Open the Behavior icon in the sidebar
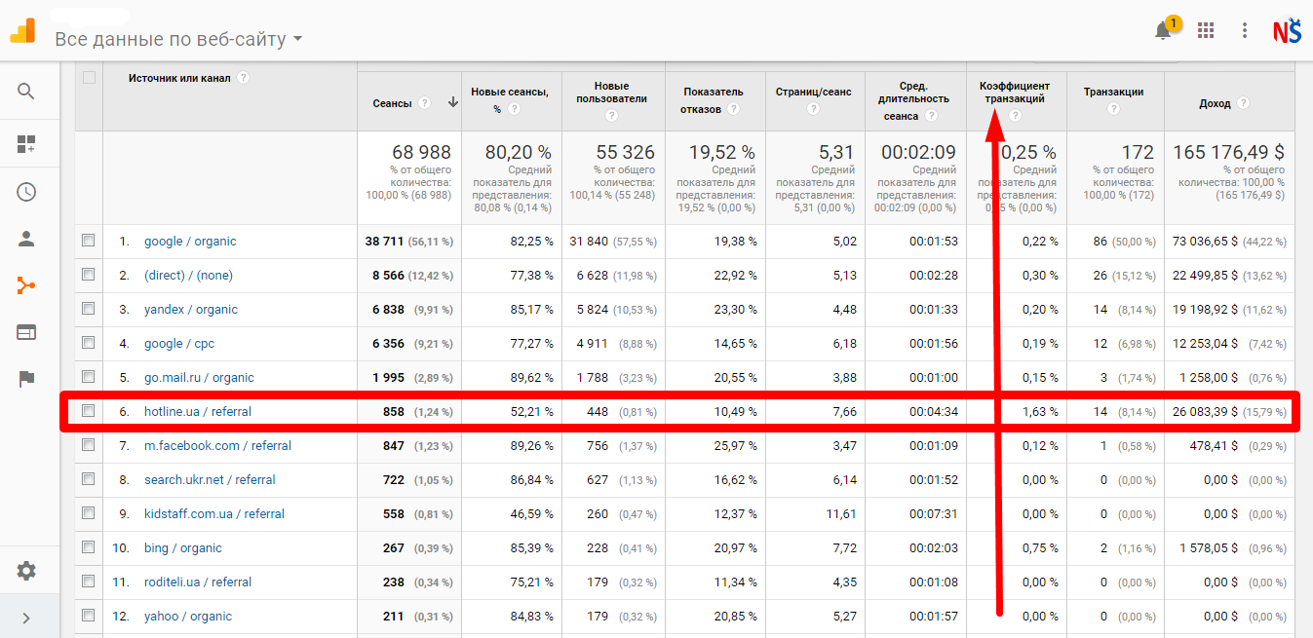Viewport: 1313px width, 638px height. coord(26,332)
